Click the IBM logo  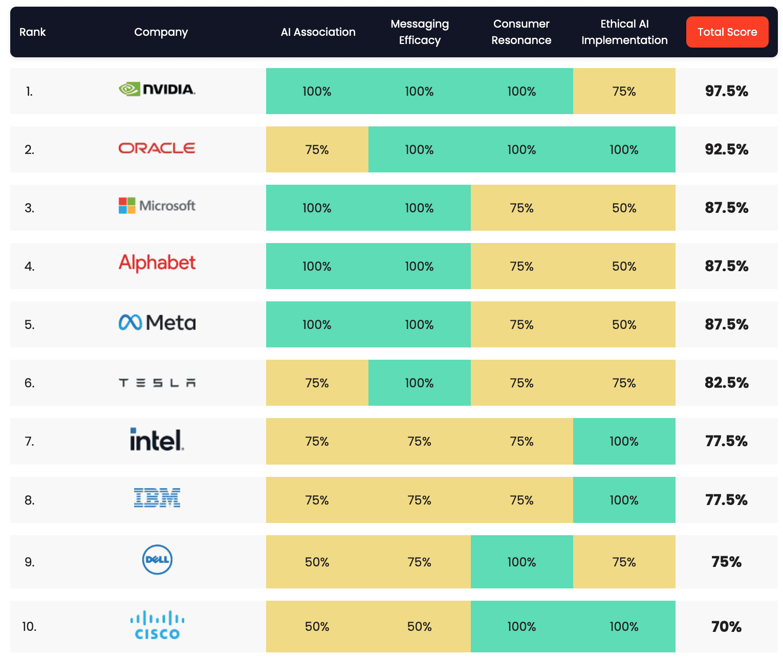[x=157, y=498]
